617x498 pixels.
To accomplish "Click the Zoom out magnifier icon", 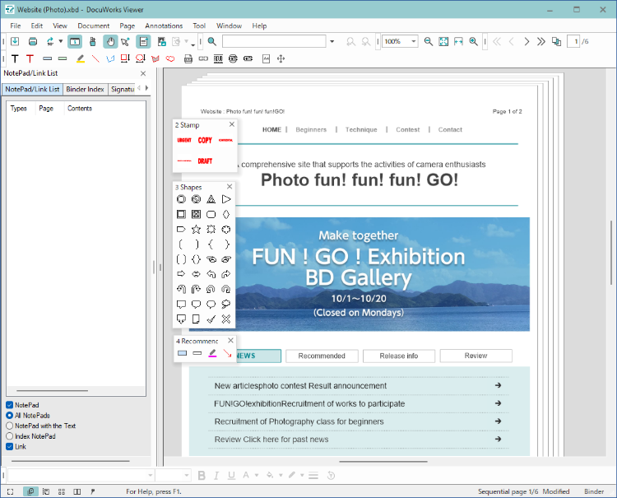I will coord(429,41).
